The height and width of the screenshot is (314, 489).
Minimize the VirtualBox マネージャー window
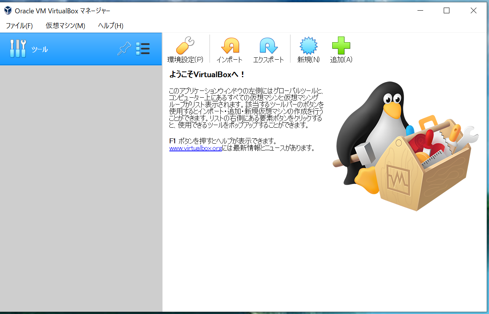(x=420, y=11)
